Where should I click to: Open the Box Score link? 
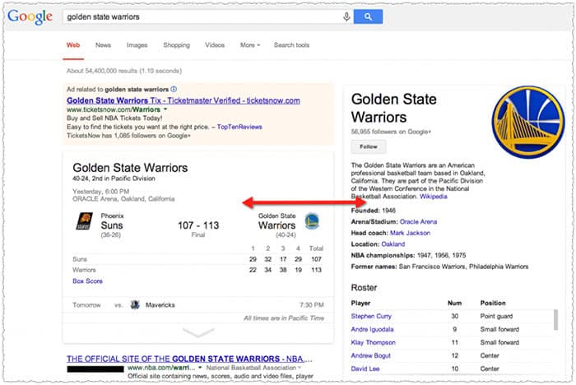(87, 281)
